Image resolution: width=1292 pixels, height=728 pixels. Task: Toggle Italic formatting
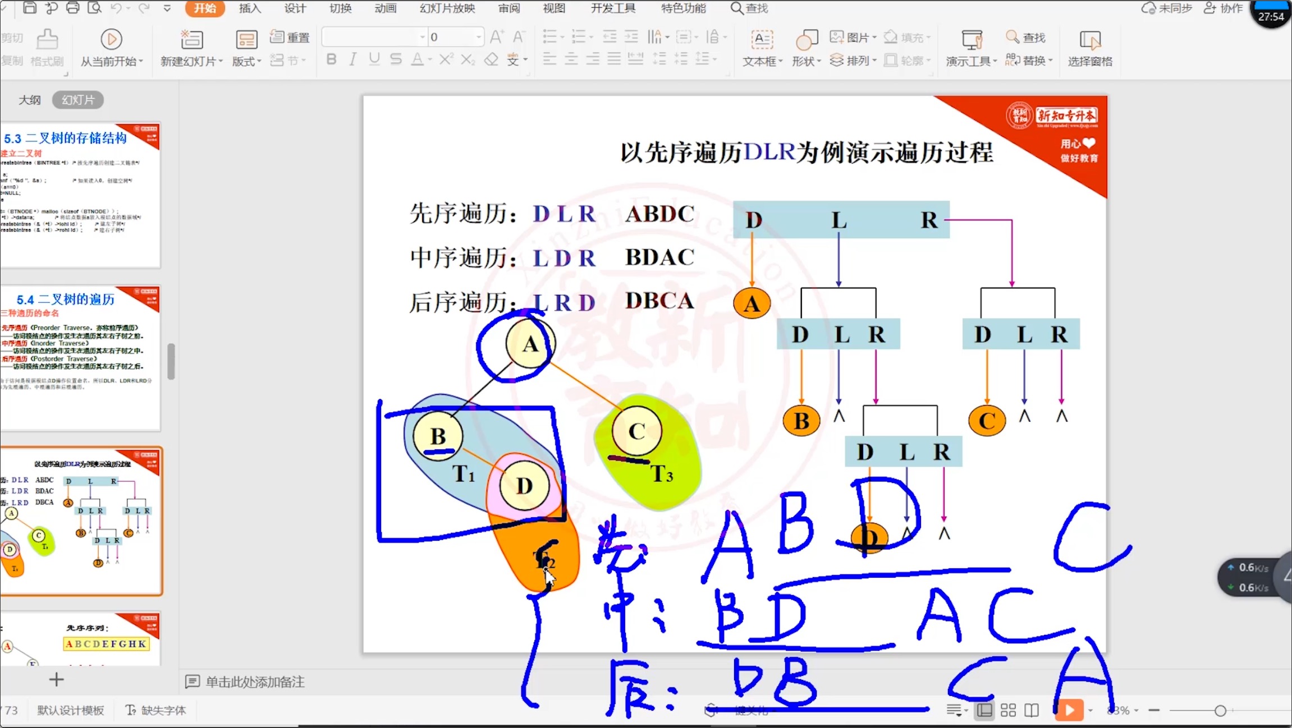[352, 59]
